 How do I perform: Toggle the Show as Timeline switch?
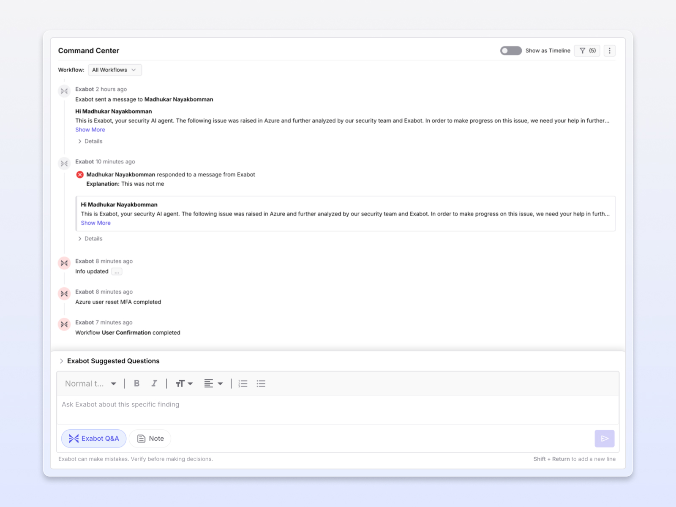pos(511,51)
